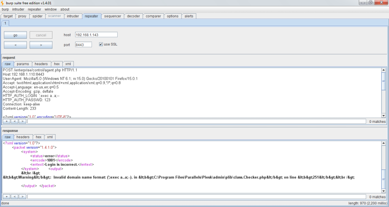
Task: Click the response pane scrollbar thumb
Action: [384, 179]
